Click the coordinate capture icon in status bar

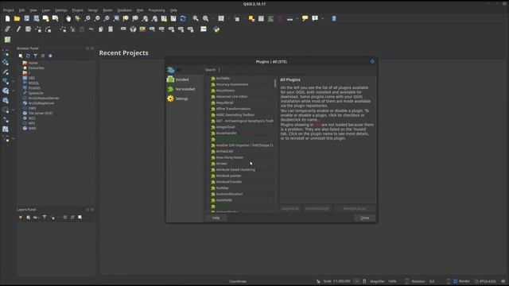click(318, 281)
